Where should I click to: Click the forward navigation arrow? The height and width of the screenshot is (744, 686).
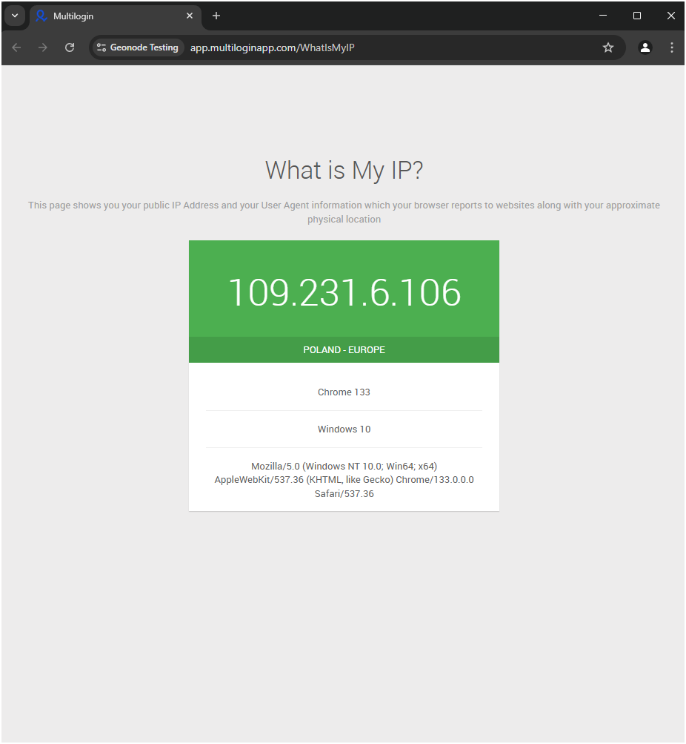click(x=42, y=47)
